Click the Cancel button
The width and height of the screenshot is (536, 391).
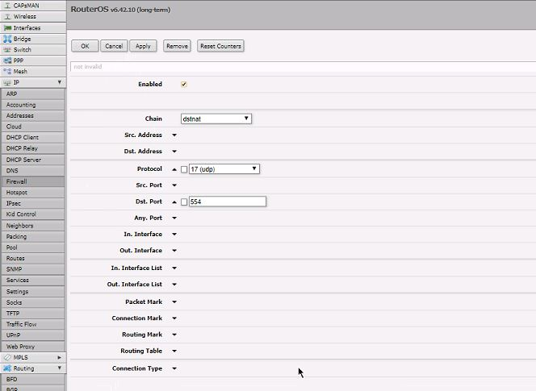[114, 46]
